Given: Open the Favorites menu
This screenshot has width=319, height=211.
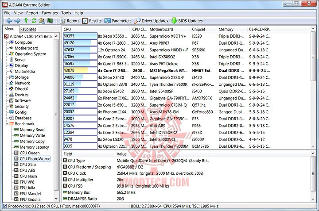Looking at the screenshot, I should point(50,13).
